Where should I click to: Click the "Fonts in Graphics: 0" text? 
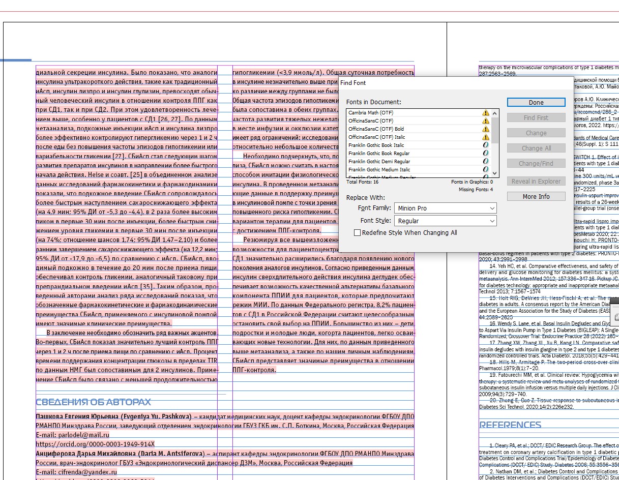[472, 182]
